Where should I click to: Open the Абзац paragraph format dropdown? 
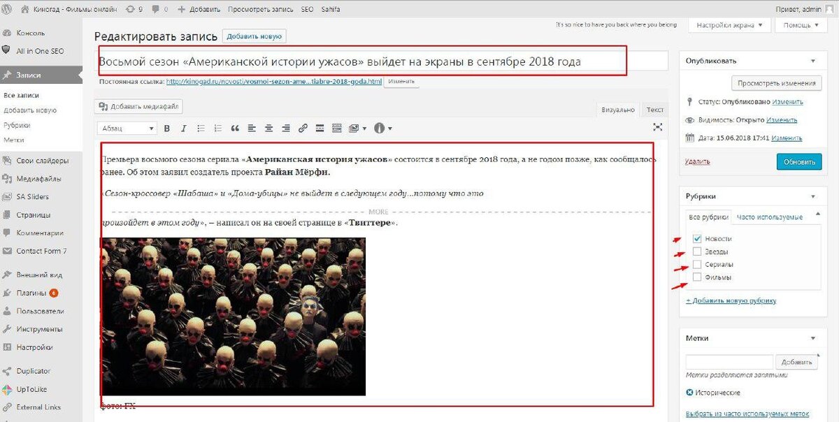[127, 129]
